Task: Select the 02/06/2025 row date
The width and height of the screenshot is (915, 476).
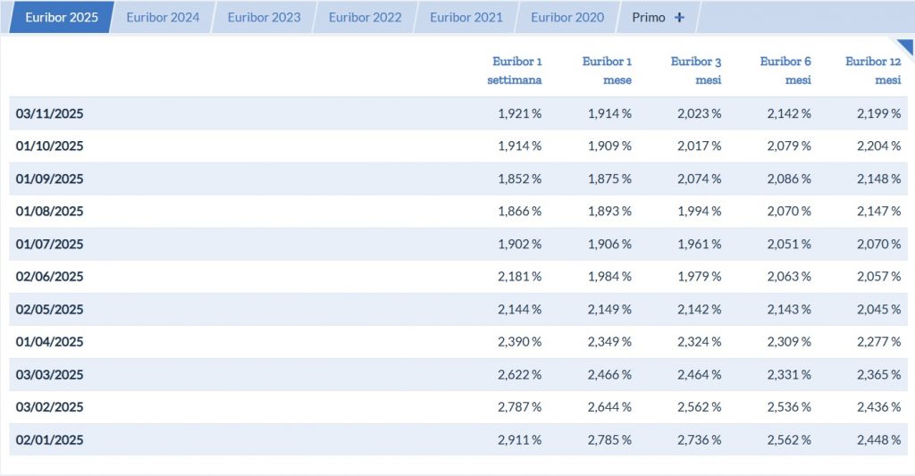Action: click(49, 277)
